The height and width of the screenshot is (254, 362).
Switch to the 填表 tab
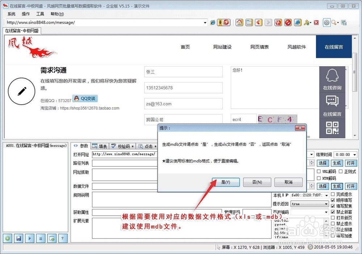(x=100, y=146)
